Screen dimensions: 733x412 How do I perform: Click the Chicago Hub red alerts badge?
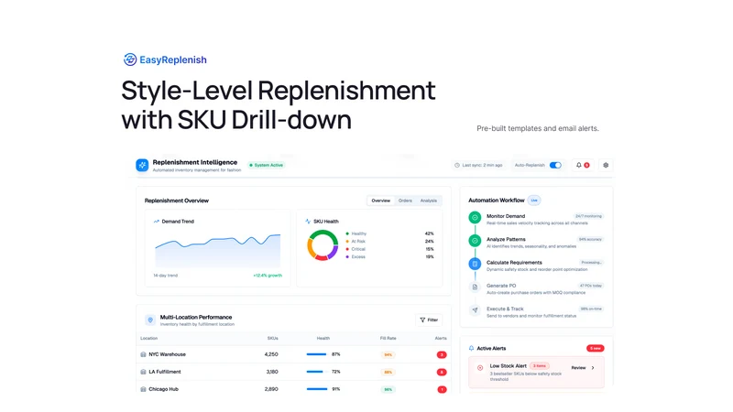(x=442, y=390)
